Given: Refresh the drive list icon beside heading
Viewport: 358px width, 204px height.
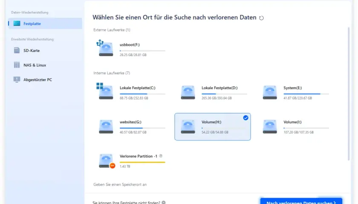Looking at the screenshot, I should pos(261,18).
